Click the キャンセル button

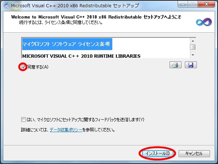pos(194,153)
